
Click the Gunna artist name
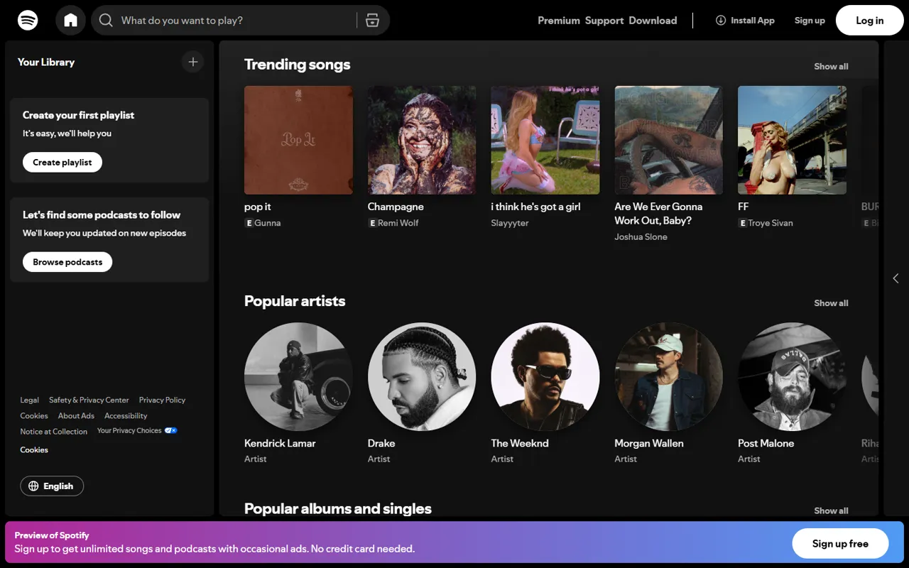[x=268, y=223]
